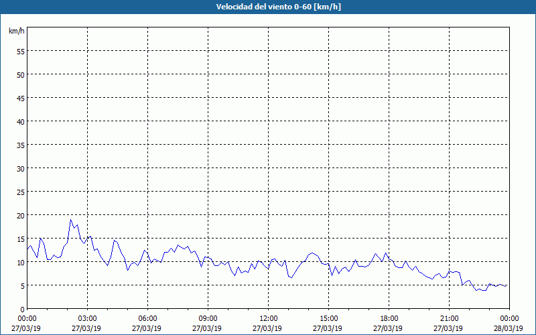Click the 55 value on the y-axis
The width and height of the screenshot is (536, 335).
(21, 52)
